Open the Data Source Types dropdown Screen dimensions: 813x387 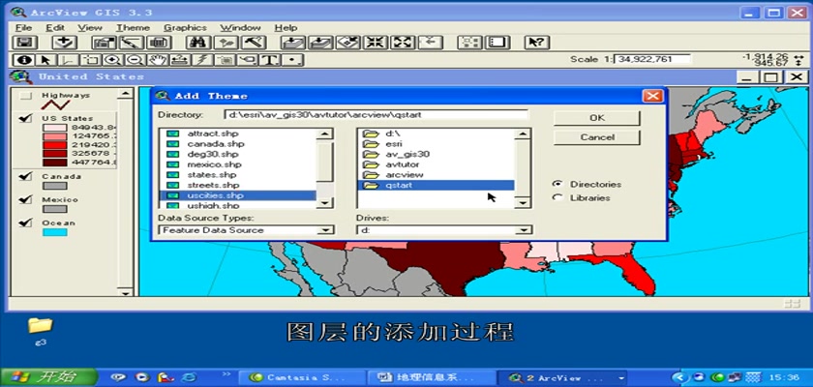click(325, 230)
